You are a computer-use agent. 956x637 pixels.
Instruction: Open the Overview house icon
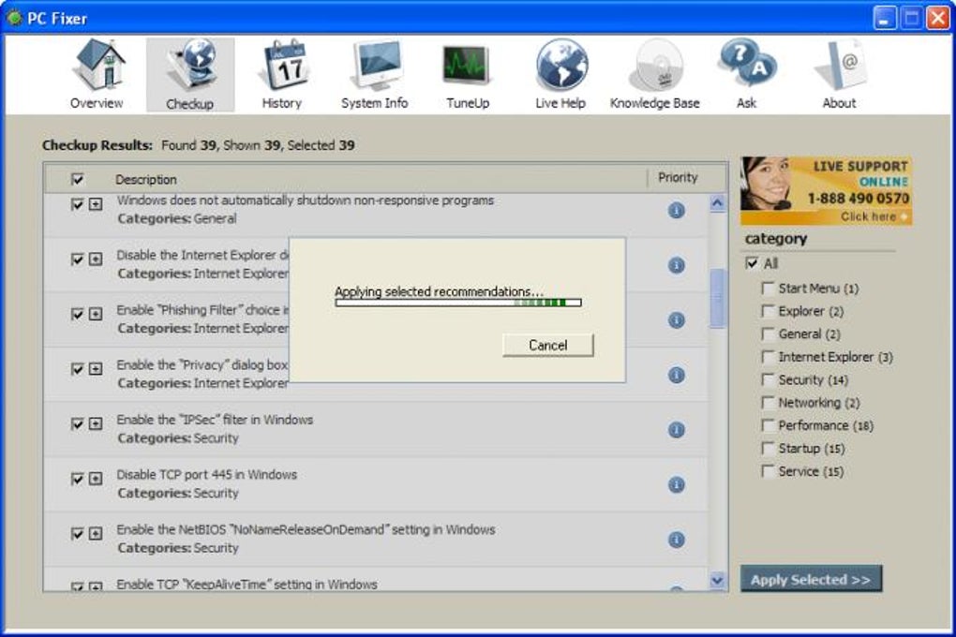(x=98, y=66)
